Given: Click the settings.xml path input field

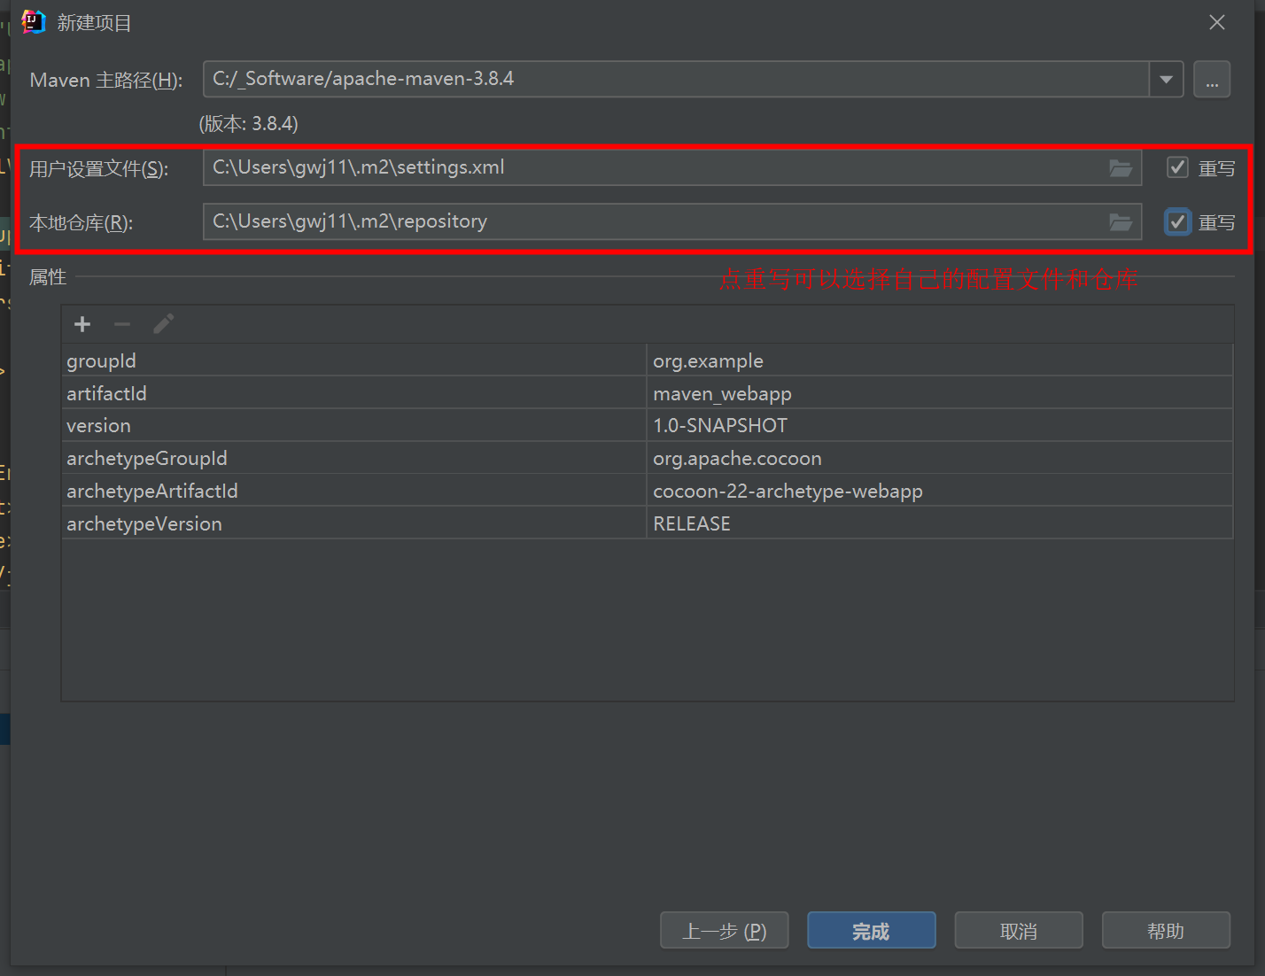Looking at the screenshot, I should 671,167.
